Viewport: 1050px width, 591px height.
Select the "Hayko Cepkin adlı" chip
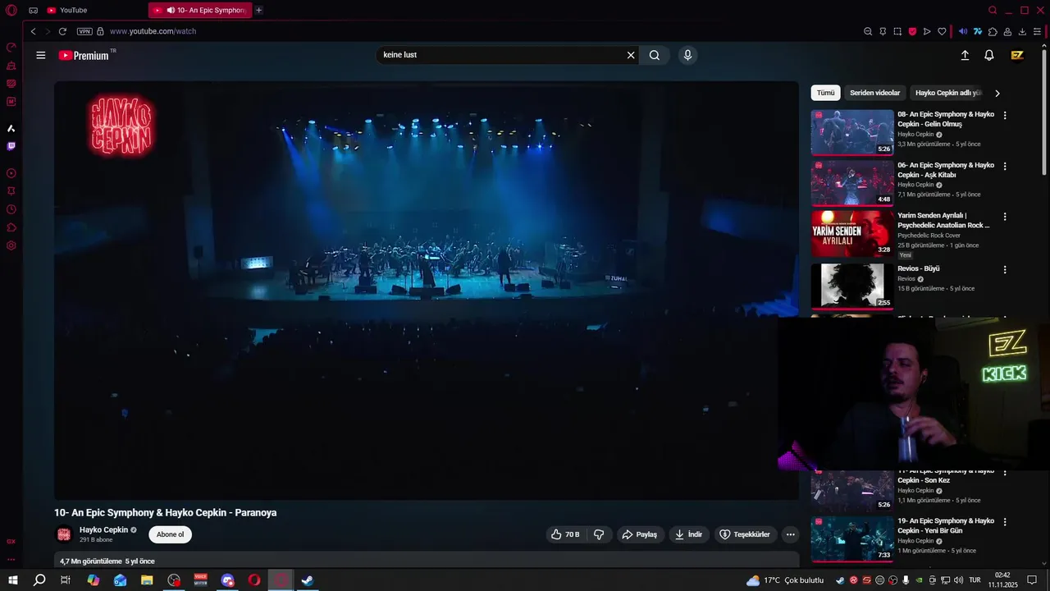point(948,93)
